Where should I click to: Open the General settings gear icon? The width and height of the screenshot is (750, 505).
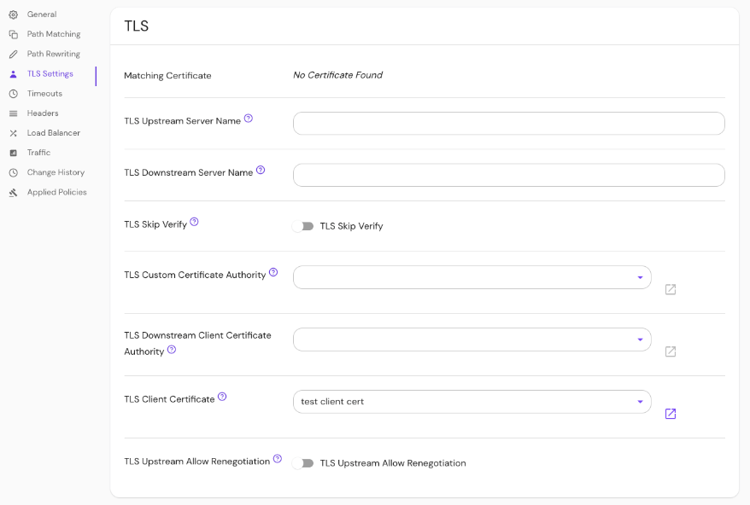pos(13,14)
